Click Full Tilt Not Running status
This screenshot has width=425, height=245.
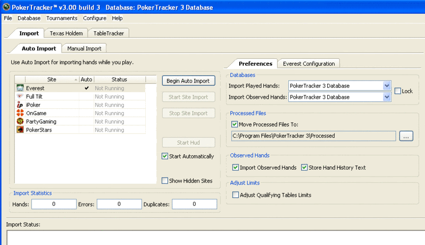tap(110, 97)
